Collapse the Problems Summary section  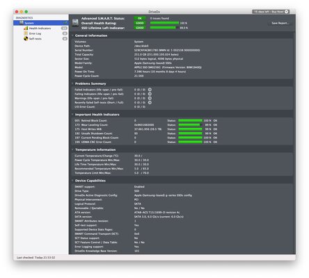coord(72,83)
